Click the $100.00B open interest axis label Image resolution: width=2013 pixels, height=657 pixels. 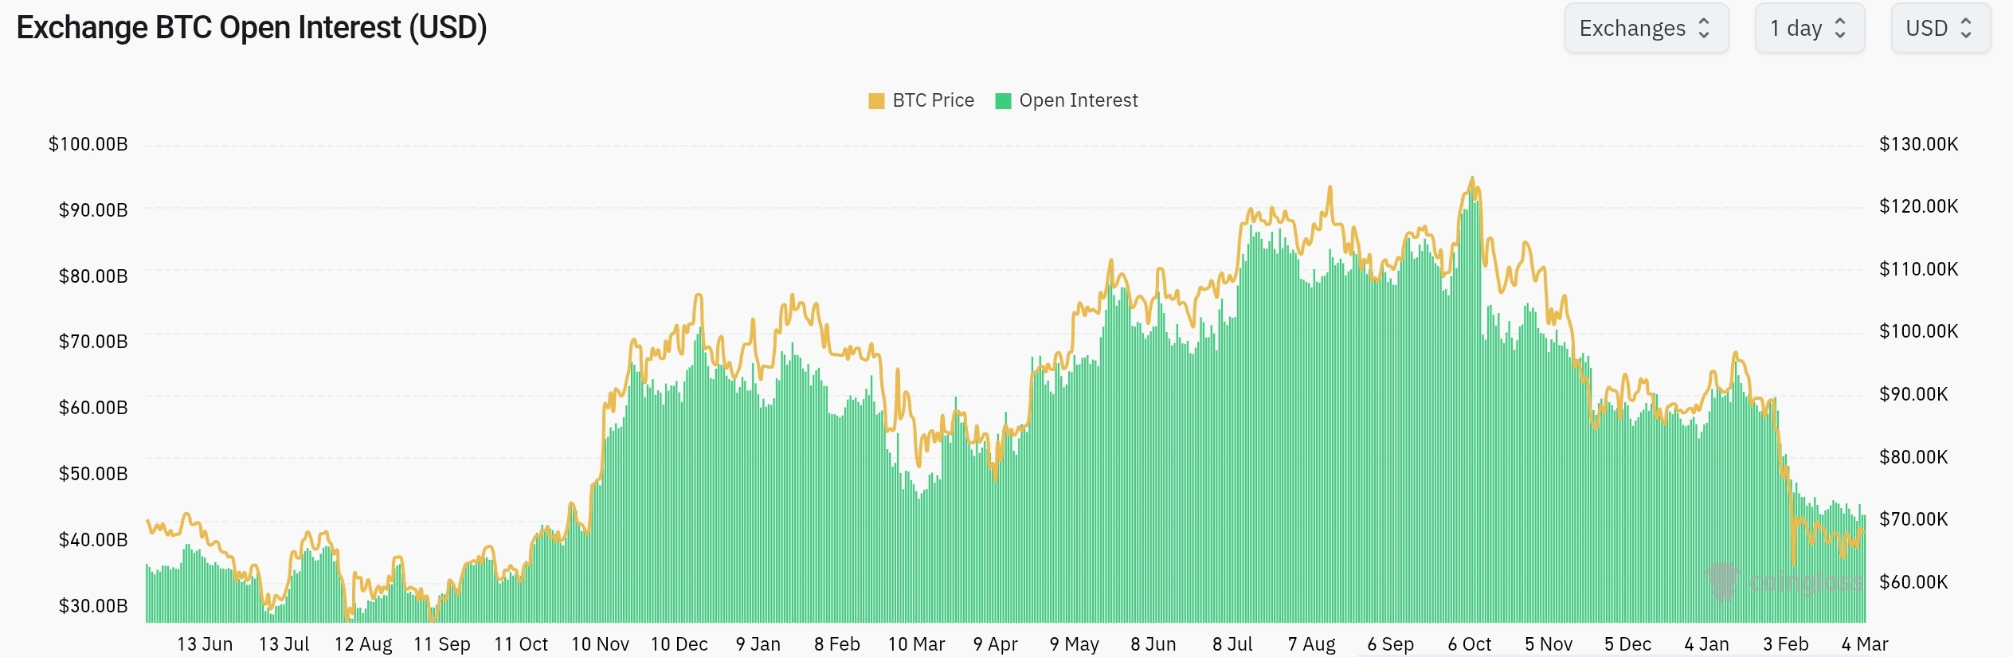coord(88,144)
